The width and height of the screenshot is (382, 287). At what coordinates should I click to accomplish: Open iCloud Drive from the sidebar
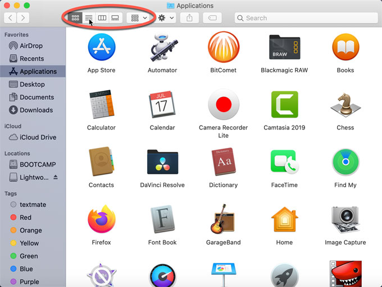click(x=38, y=137)
